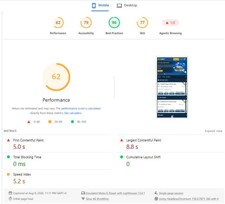Click the mobile page screenshot thumbnail
The height and width of the screenshot is (204, 225).
coord(172,87)
